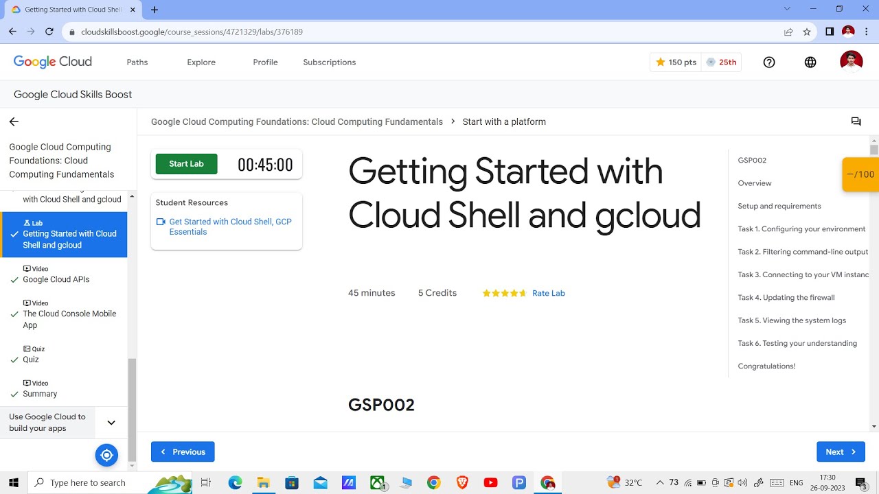Open the Chrome tab search dropdown arrow
Viewport: 879px width, 494px height.
point(787,9)
